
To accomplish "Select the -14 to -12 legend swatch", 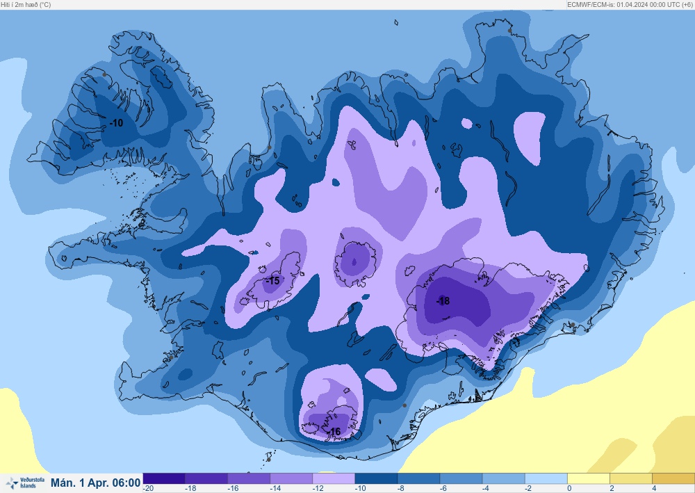I will [x=292, y=478].
